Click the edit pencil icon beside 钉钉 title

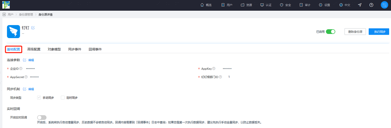pos(33,28)
